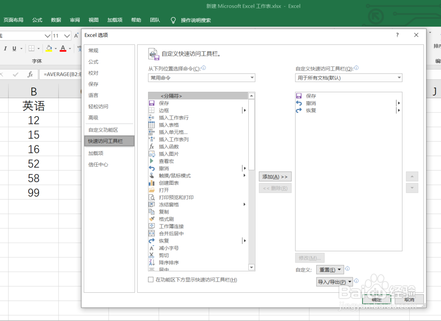This screenshot has width=441, height=321.
Task: Choose the View Macros play icon
Action: (152, 161)
